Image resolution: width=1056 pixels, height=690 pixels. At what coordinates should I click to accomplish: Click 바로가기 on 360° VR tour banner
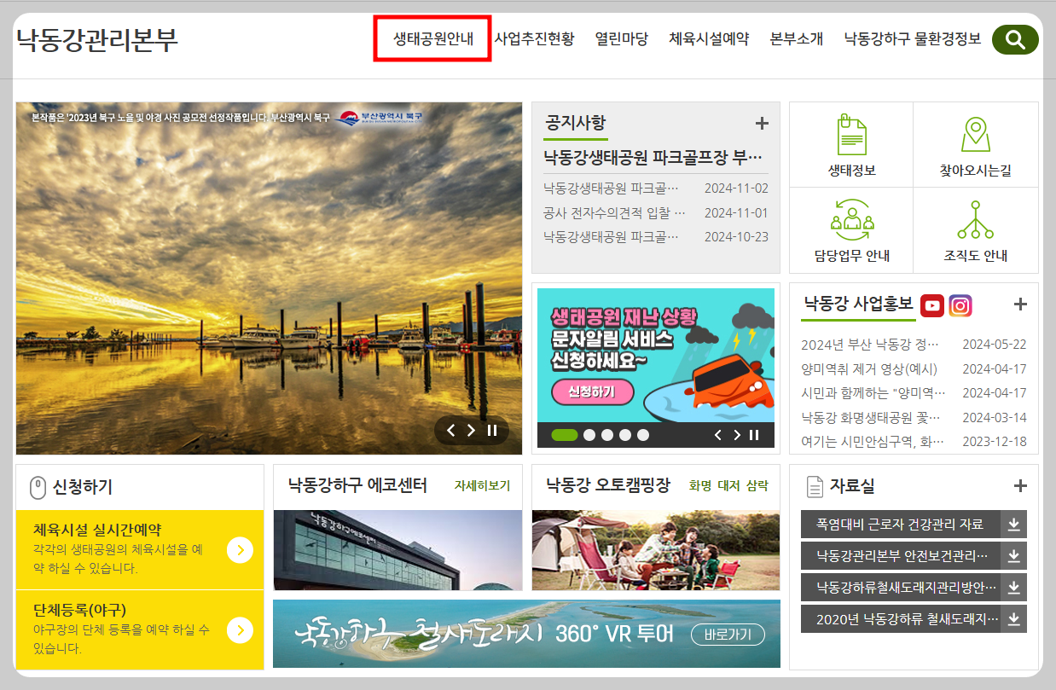[728, 635]
